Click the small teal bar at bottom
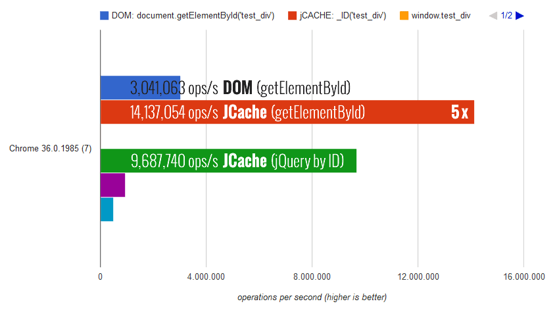Screen dimensions: 555x312 107,209
